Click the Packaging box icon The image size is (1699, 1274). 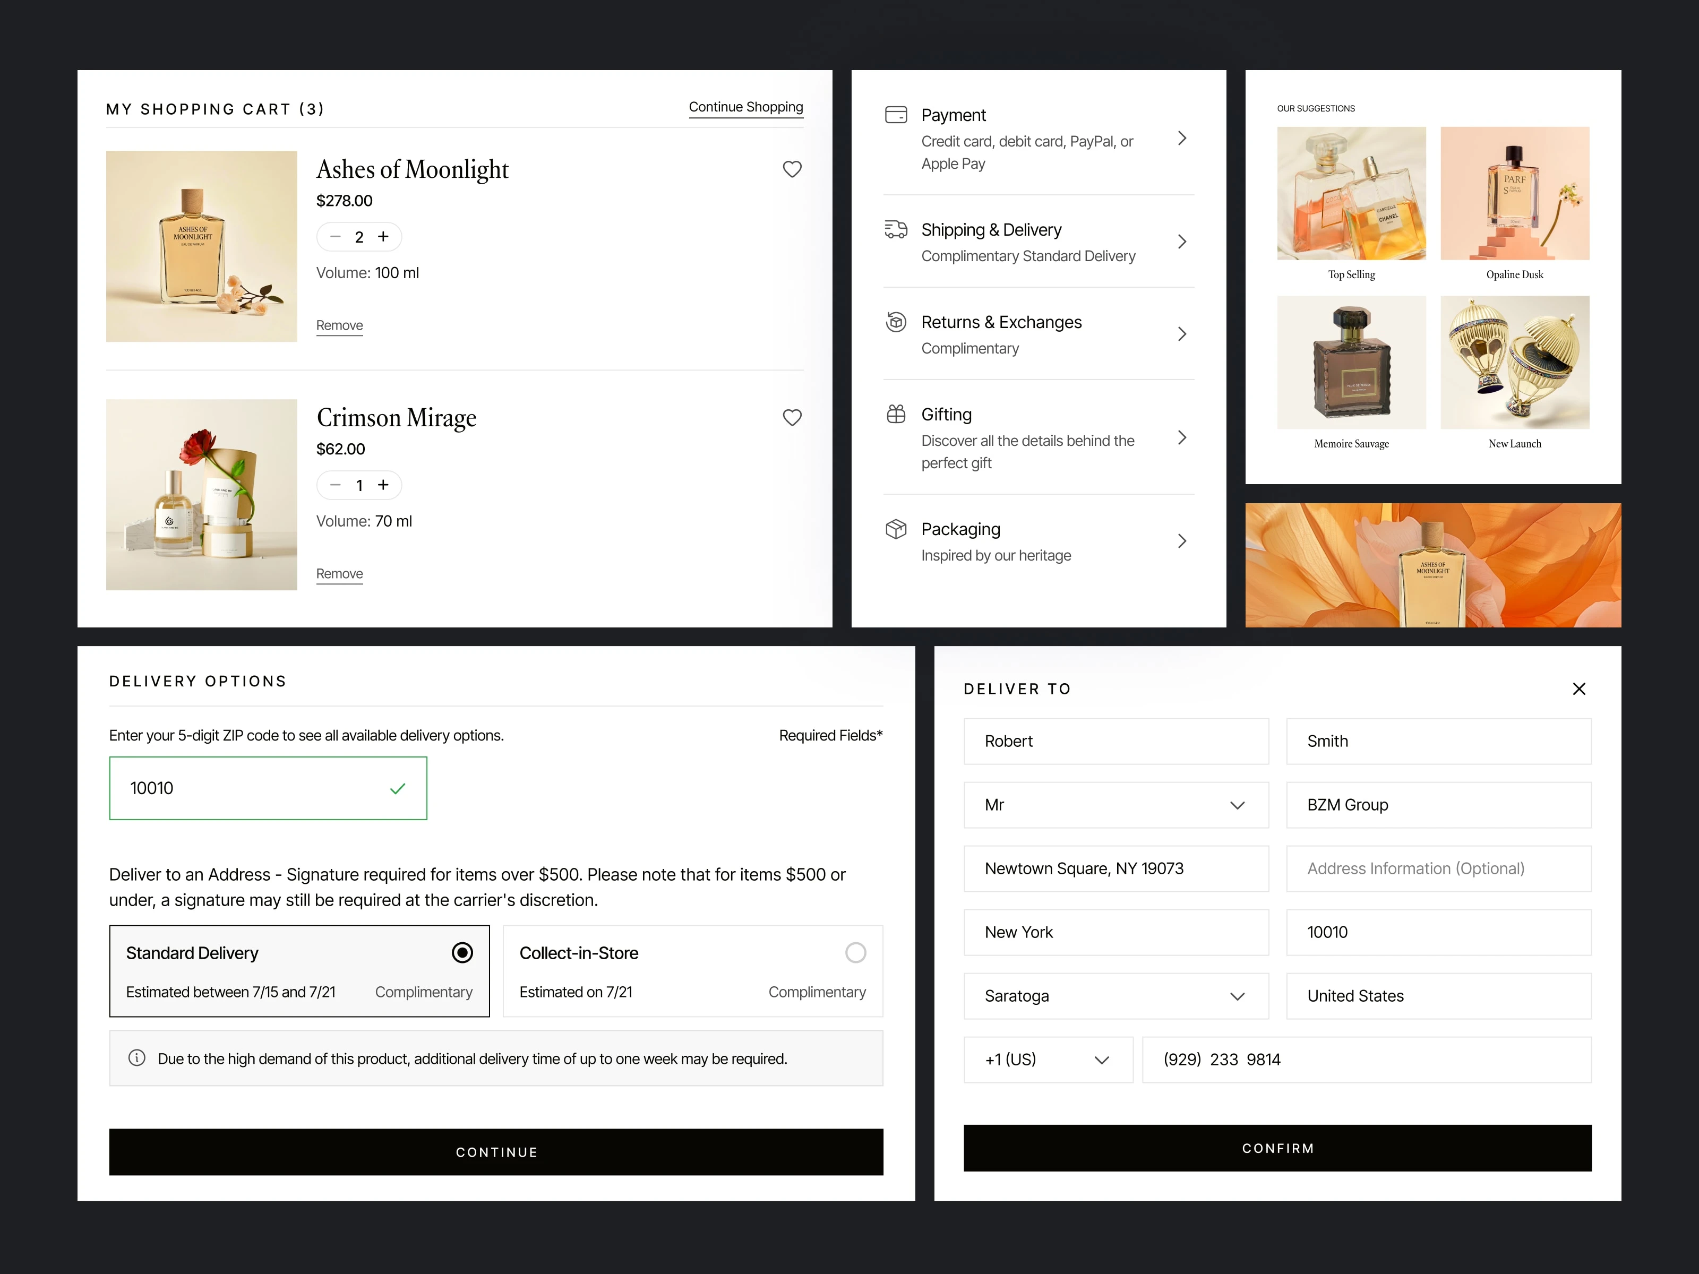pos(896,529)
